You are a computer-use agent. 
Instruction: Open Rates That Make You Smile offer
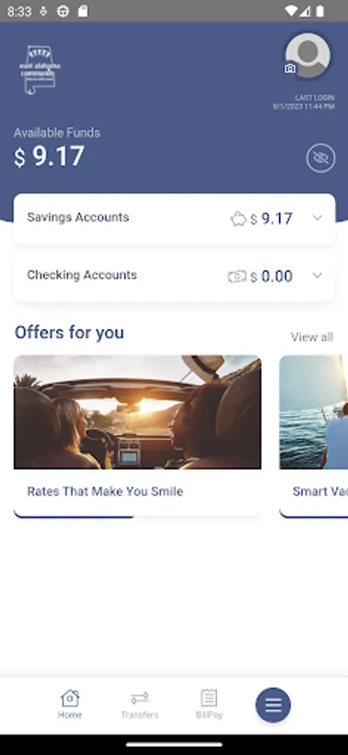pos(105,492)
